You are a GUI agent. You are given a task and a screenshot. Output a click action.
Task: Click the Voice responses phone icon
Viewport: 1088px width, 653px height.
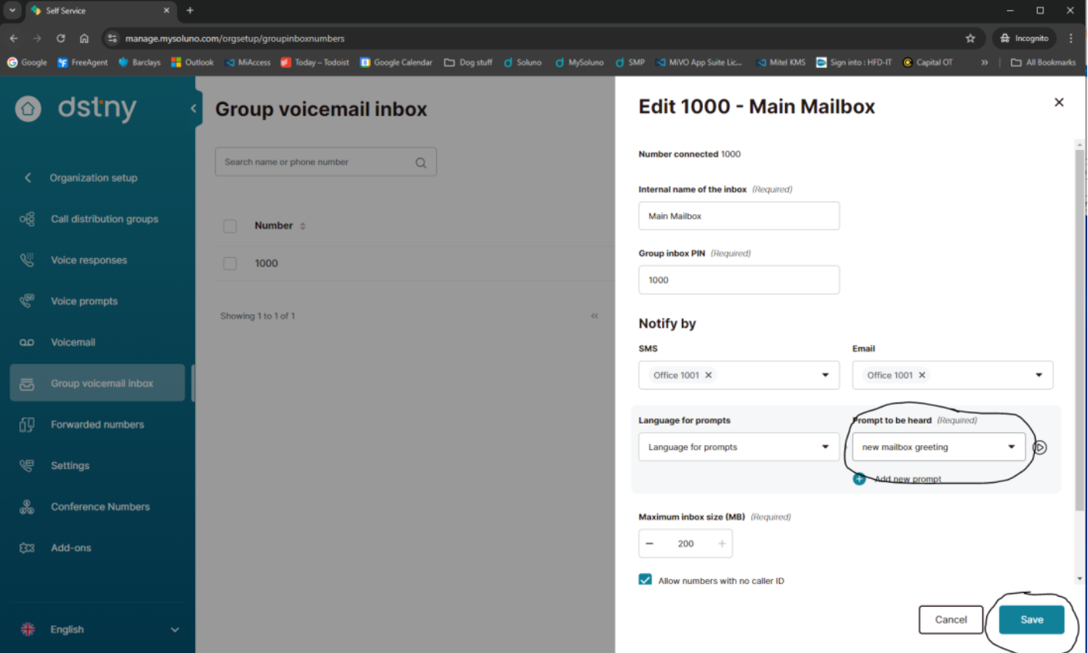27,260
